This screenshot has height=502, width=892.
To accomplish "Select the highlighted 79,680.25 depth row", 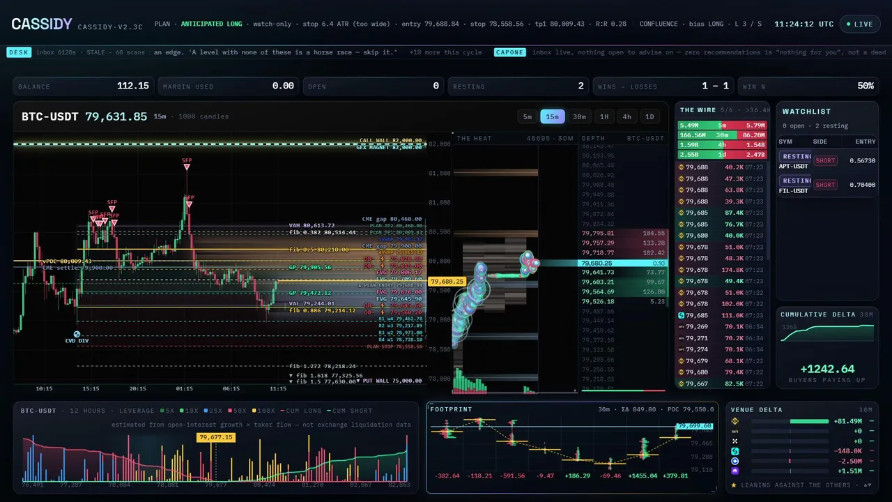I will [x=623, y=263].
